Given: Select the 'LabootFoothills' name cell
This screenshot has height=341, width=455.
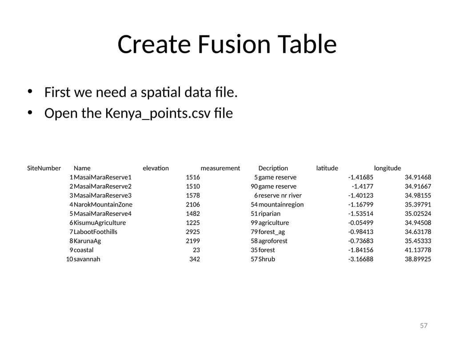Looking at the screenshot, I should click(x=96, y=232).
